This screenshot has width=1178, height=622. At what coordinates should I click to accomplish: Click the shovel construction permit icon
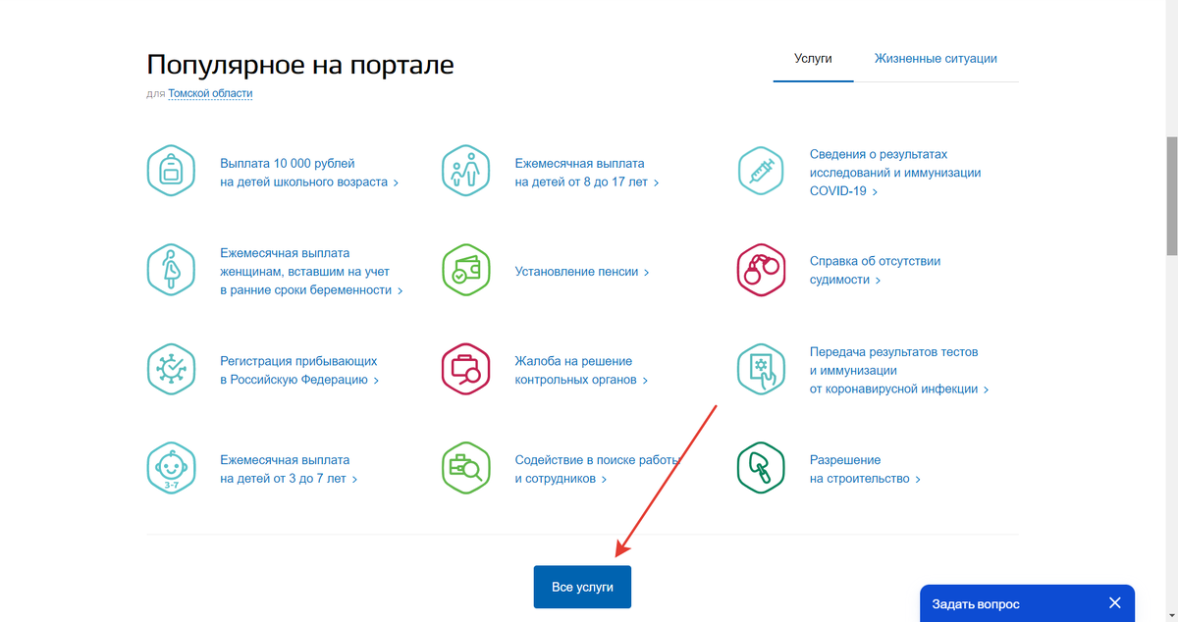pyautogui.click(x=761, y=468)
